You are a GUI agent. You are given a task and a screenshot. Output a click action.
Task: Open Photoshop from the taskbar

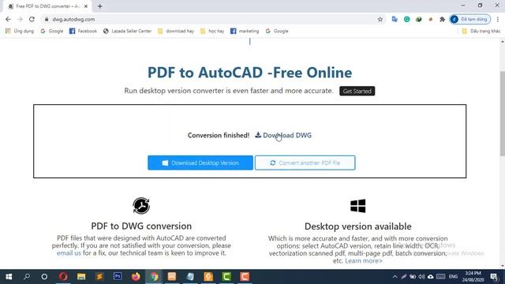(118, 277)
